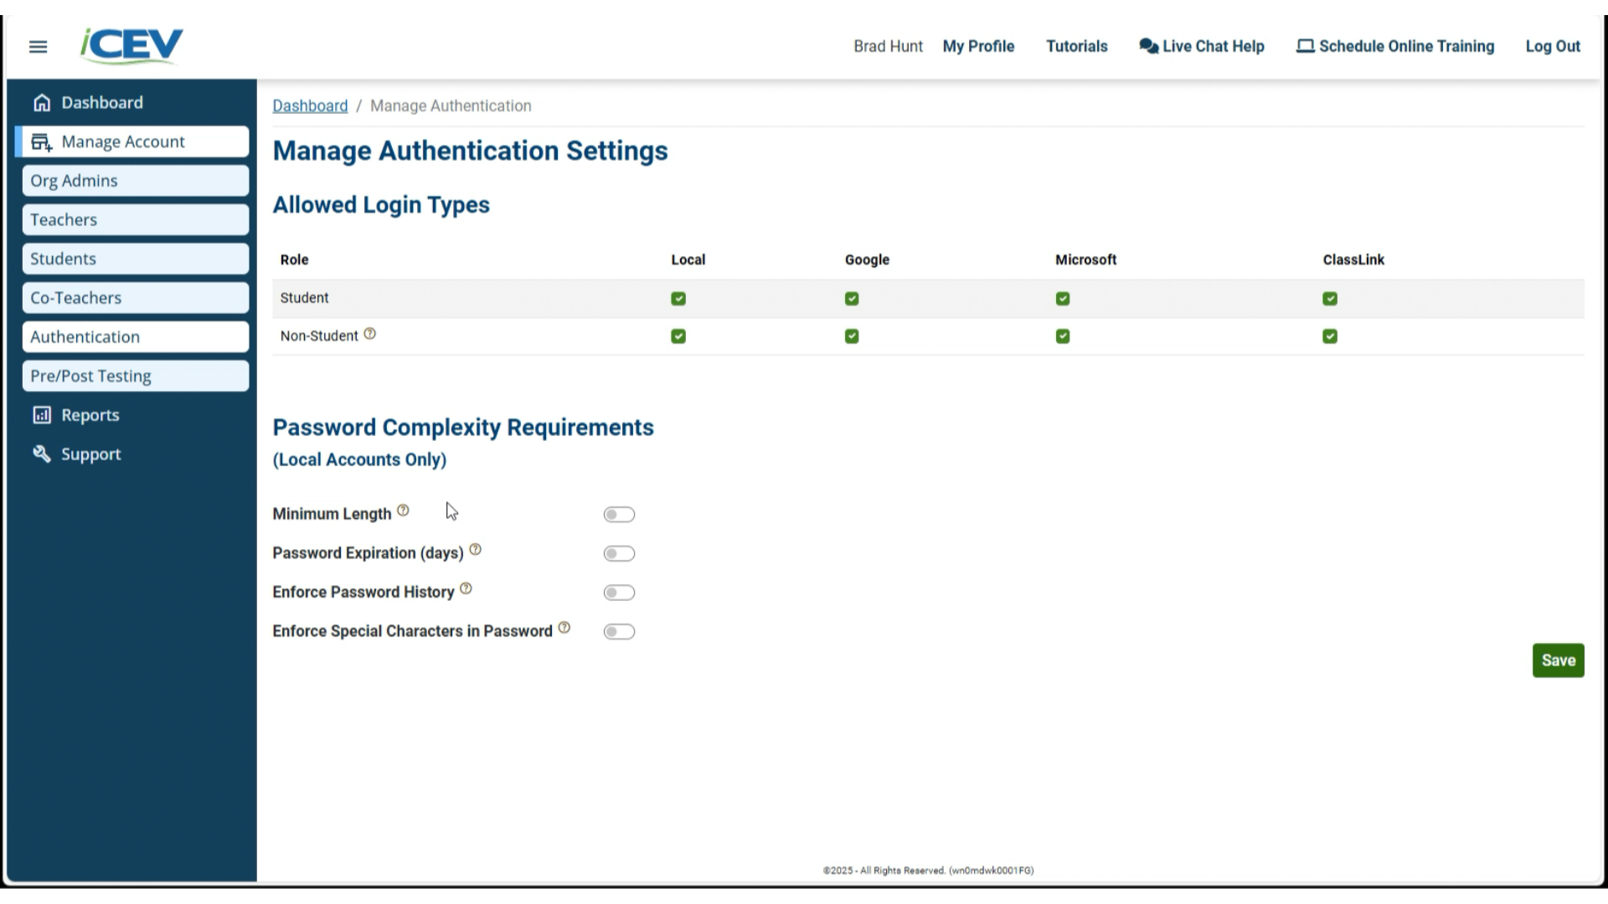
Task: Save the authentication settings
Action: click(x=1557, y=660)
